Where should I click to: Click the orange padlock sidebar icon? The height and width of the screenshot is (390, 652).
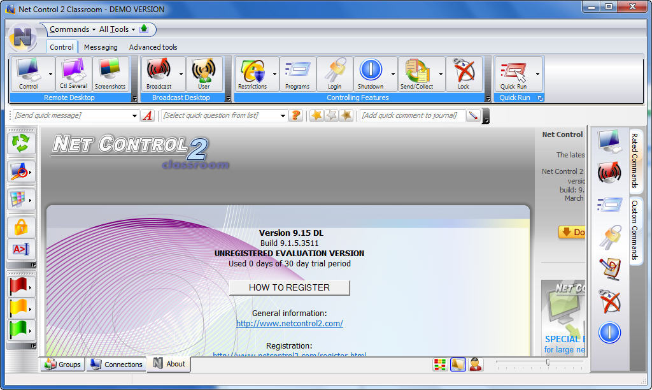click(21, 227)
